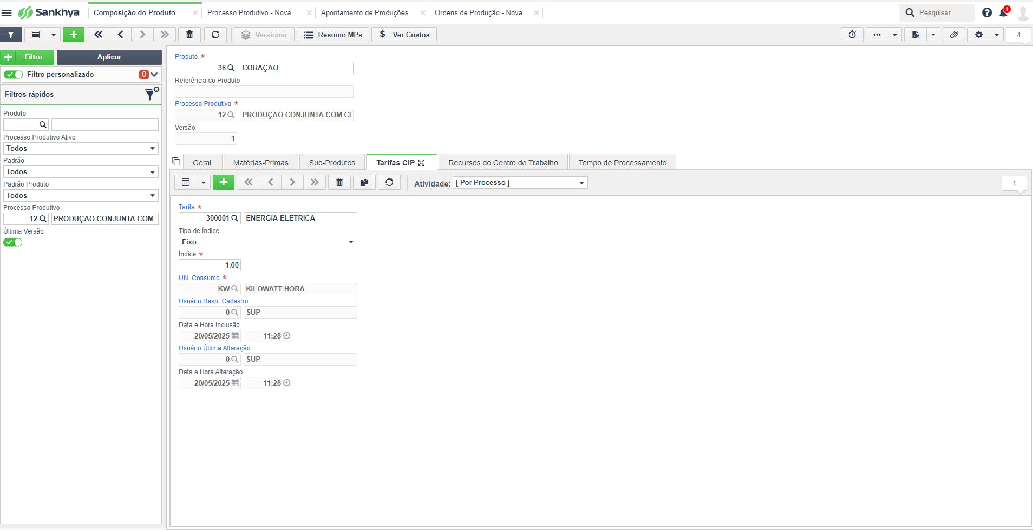Open Recursos do Centro de Trabalho tab
1033x530 pixels.
[x=503, y=162]
